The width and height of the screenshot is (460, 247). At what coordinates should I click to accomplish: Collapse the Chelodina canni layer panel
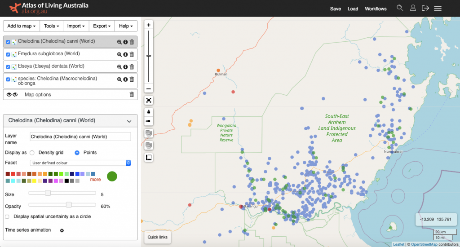[x=129, y=121]
